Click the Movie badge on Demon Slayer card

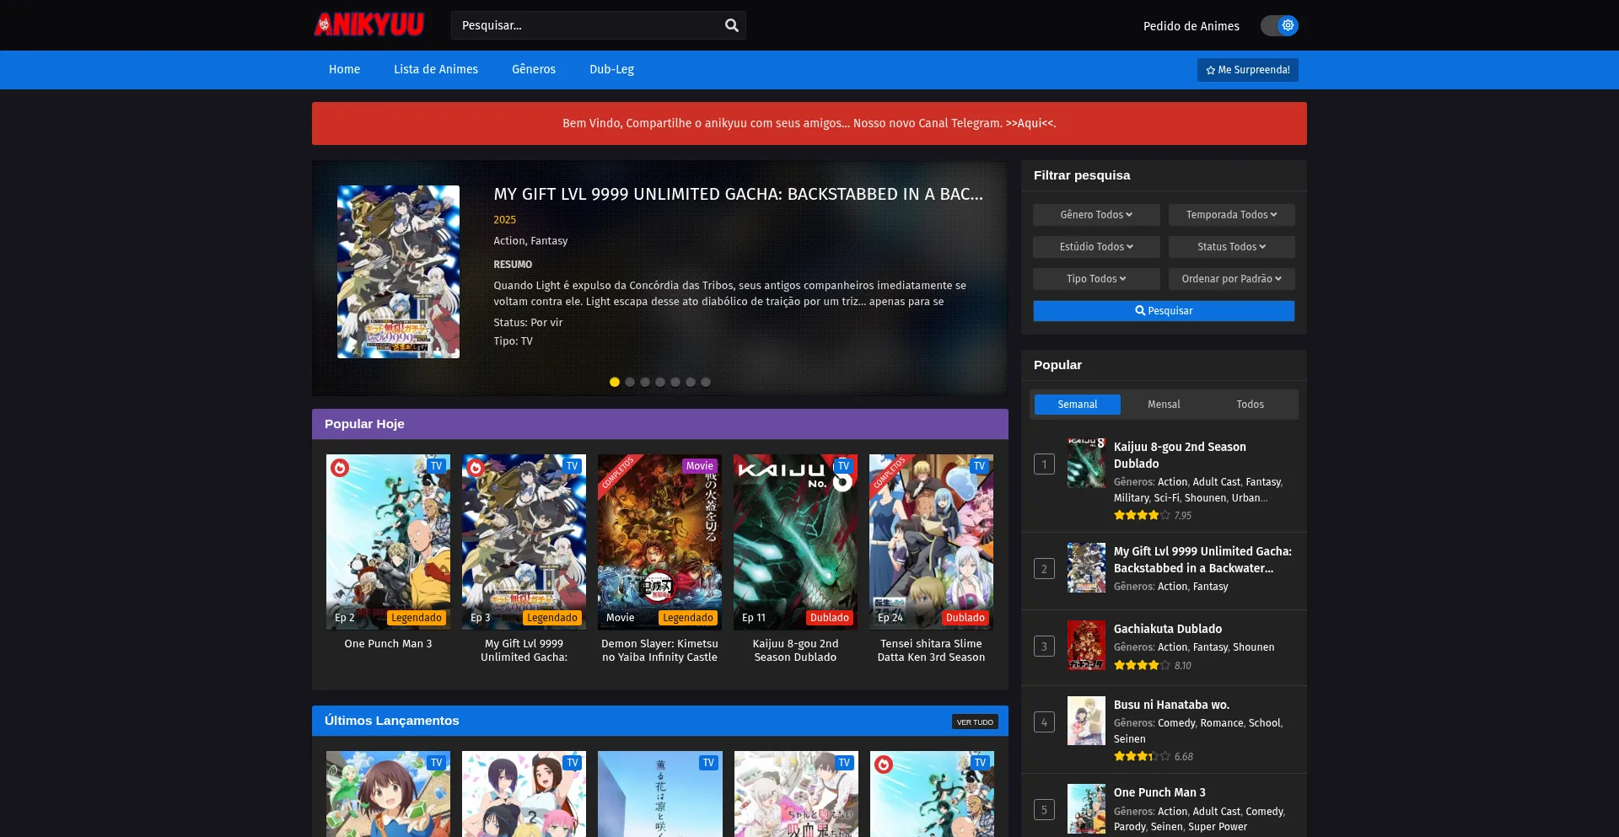(x=699, y=466)
